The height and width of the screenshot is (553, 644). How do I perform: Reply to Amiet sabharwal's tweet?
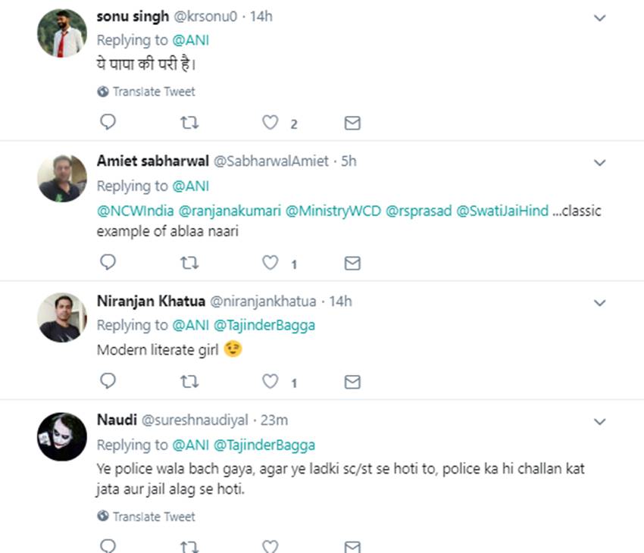point(108,262)
